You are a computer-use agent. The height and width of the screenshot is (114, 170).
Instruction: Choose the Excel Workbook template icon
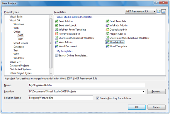pos(57,25)
